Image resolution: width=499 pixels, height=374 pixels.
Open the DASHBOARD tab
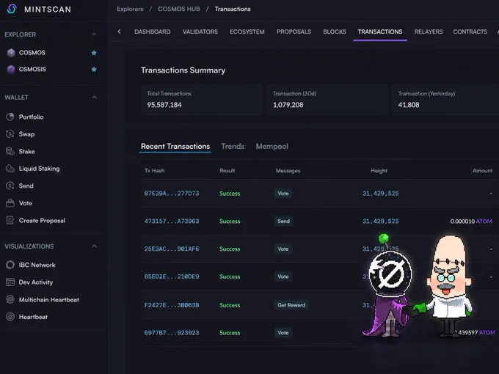point(153,32)
